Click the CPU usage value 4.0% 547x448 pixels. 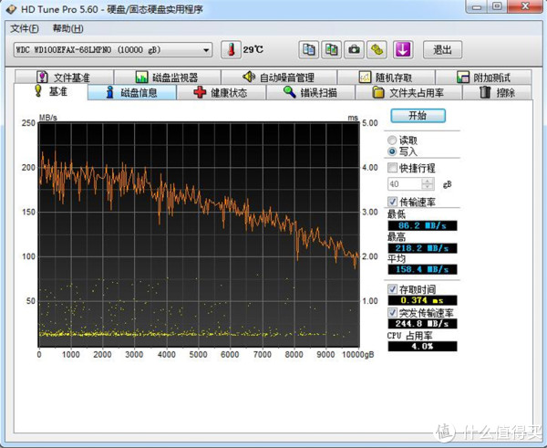tap(422, 346)
